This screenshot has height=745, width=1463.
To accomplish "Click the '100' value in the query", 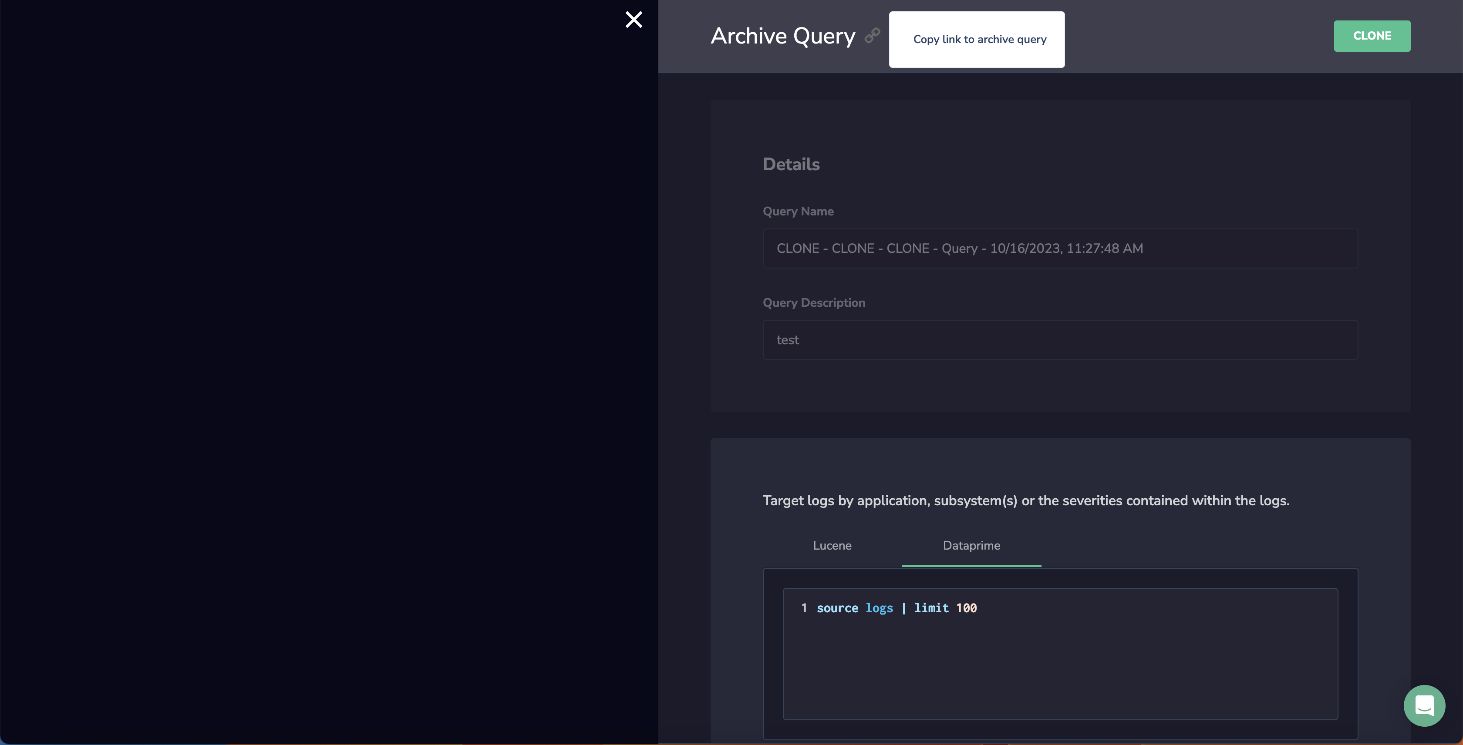I will pos(966,607).
